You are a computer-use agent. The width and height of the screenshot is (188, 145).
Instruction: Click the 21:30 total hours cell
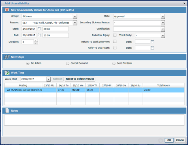click(x=164, y=90)
